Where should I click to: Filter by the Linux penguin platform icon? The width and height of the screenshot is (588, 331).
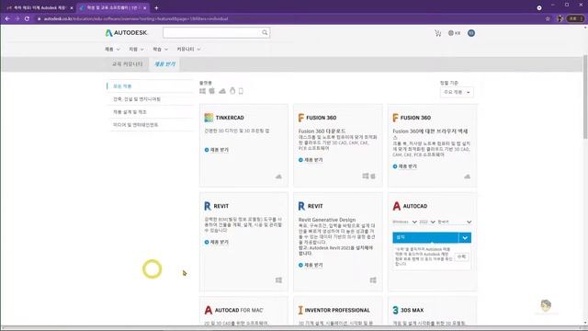click(232, 91)
